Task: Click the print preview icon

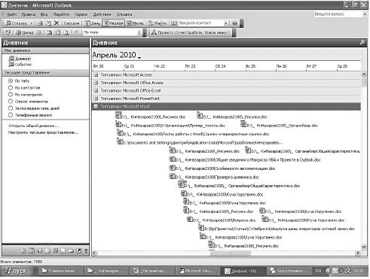Action: 66,32
